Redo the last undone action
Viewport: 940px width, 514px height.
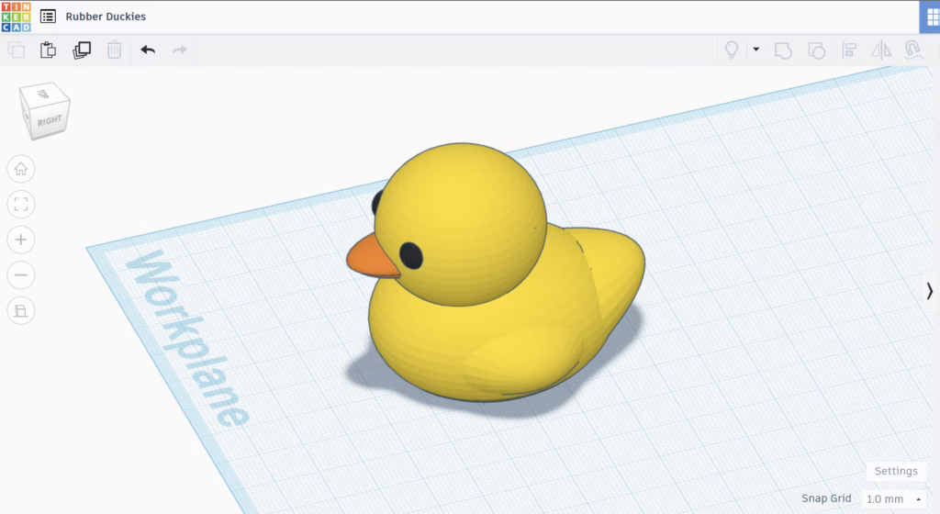180,50
